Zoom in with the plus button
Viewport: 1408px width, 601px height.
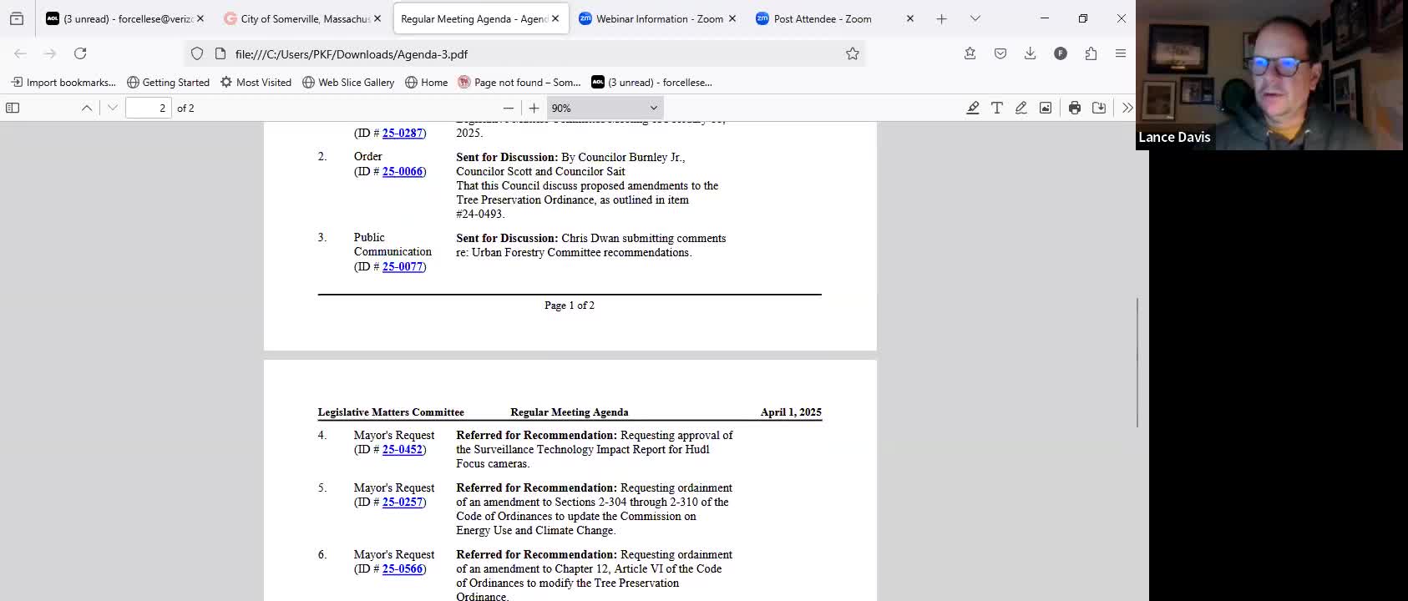click(x=534, y=108)
